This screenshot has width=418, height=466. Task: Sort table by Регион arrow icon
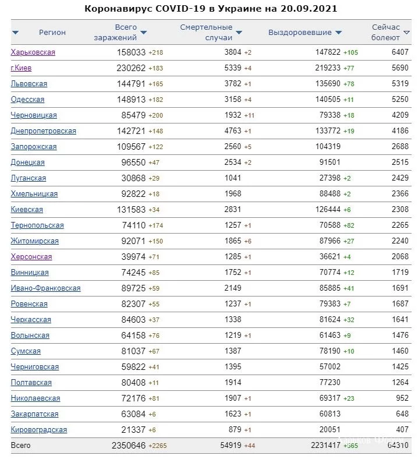(x=15, y=33)
